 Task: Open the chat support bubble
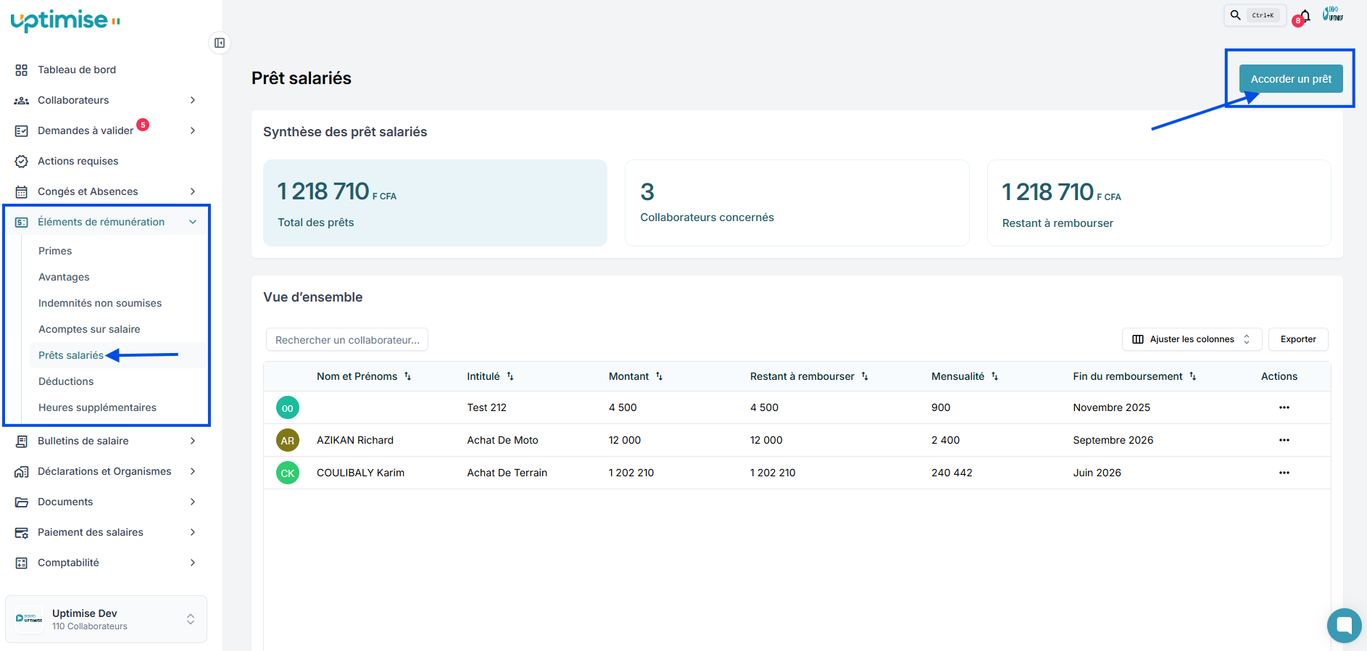point(1344,625)
